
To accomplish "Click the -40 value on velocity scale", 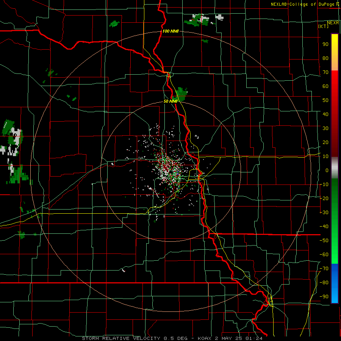I will (324, 227).
